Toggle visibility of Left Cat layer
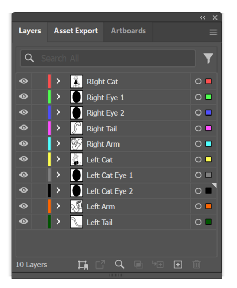The width and height of the screenshot is (237, 288). pos(24,159)
